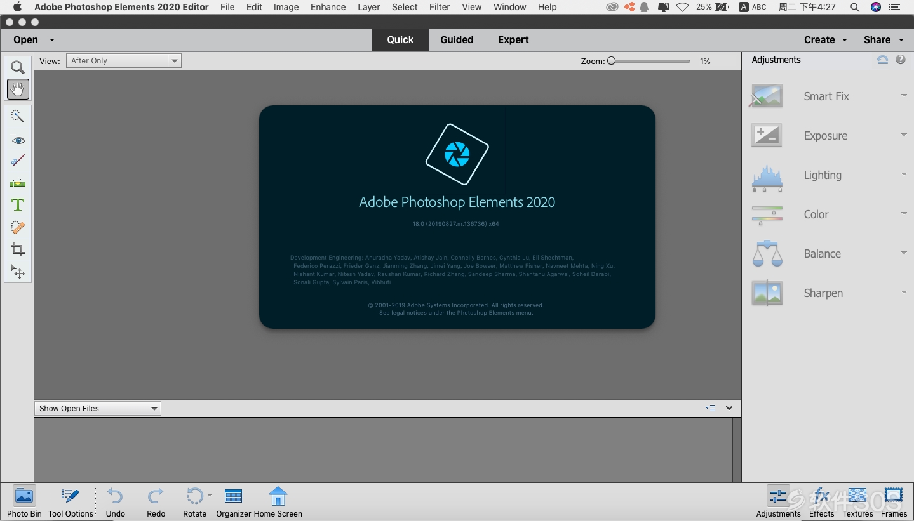Select the Whiten Teeth tool

[x=18, y=161]
